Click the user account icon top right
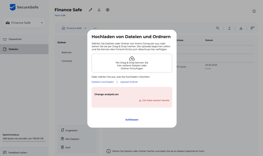The image size is (263, 156). (254, 11)
